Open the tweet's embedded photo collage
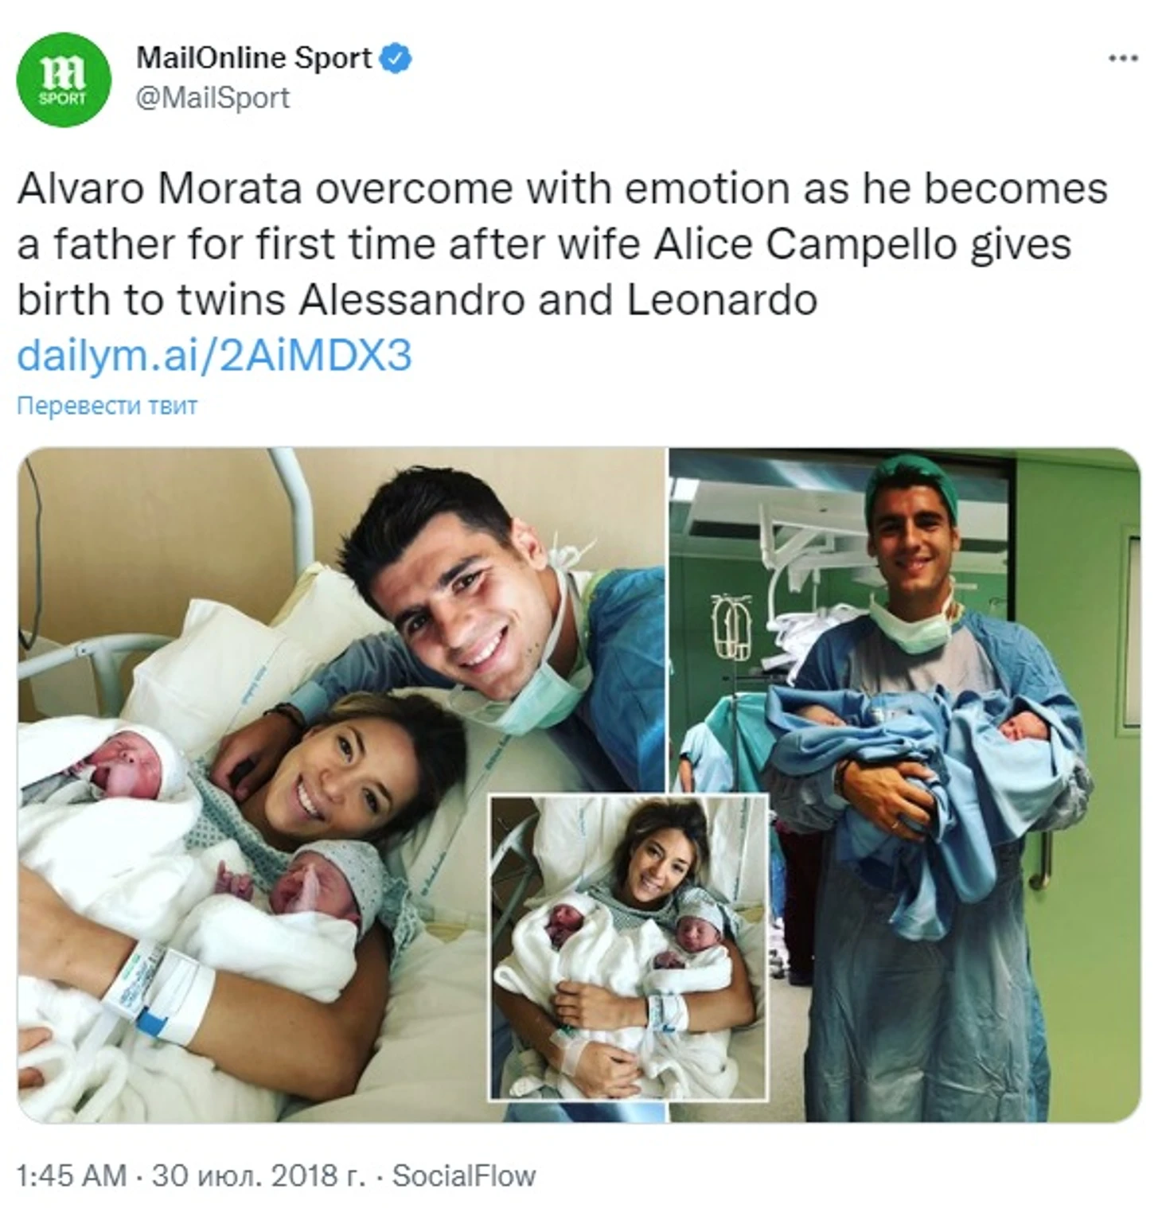 pos(579,785)
